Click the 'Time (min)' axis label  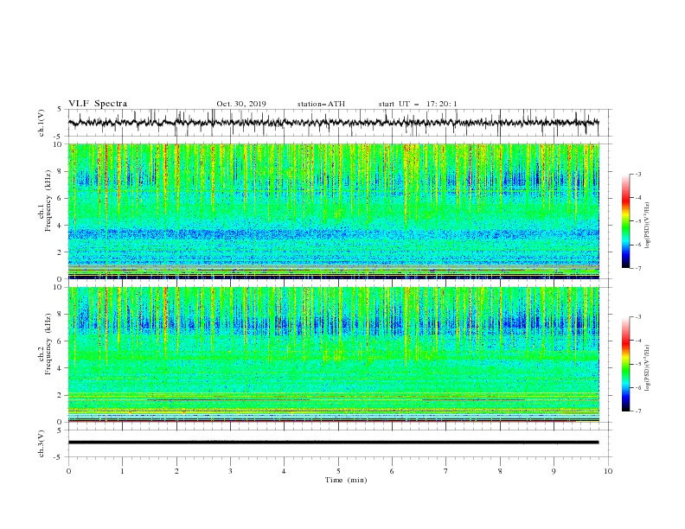coord(346,480)
